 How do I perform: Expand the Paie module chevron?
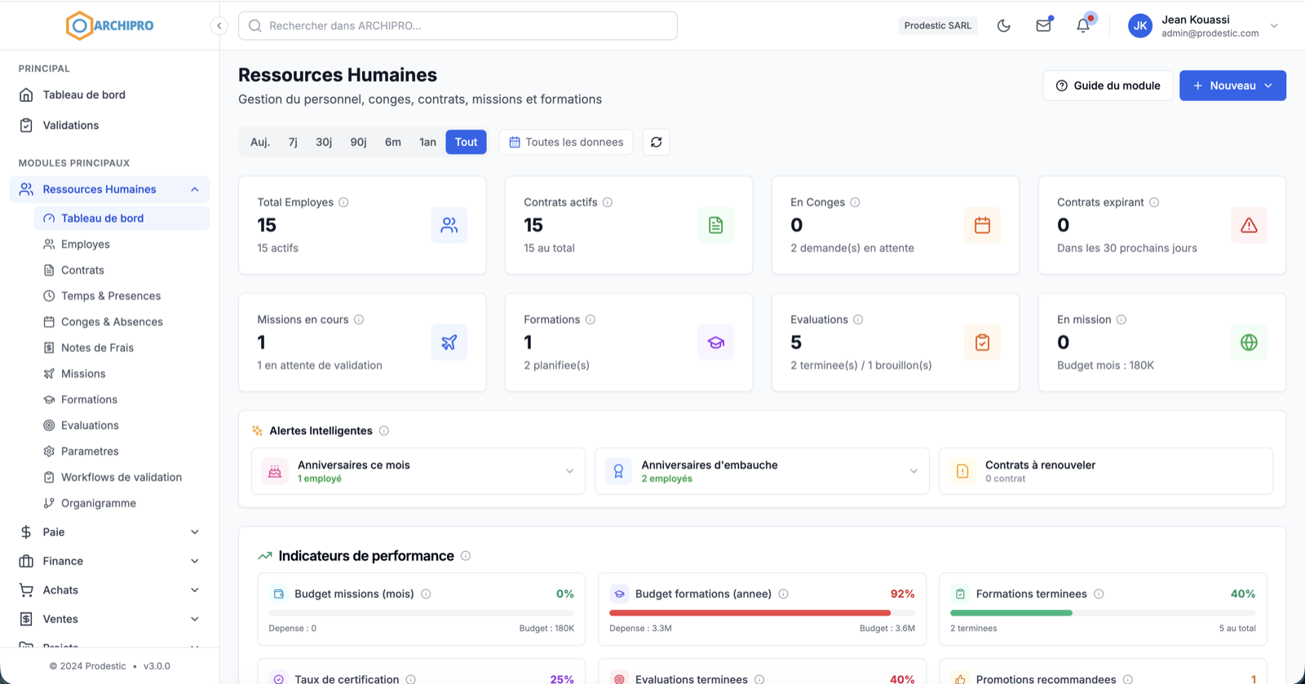[195, 532]
